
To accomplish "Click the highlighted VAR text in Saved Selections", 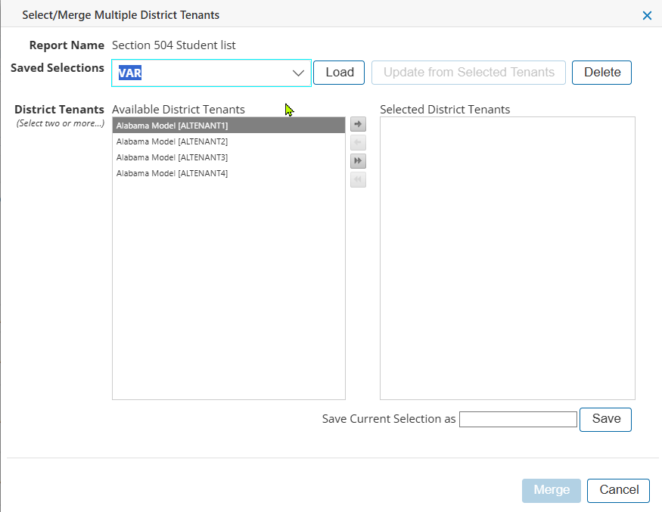I will (x=130, y=74).
